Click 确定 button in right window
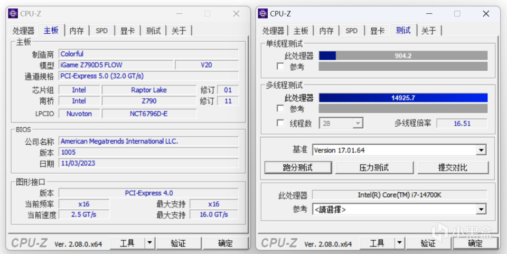The width and height of the screenshot is (507, 254). tap(475, 243)
